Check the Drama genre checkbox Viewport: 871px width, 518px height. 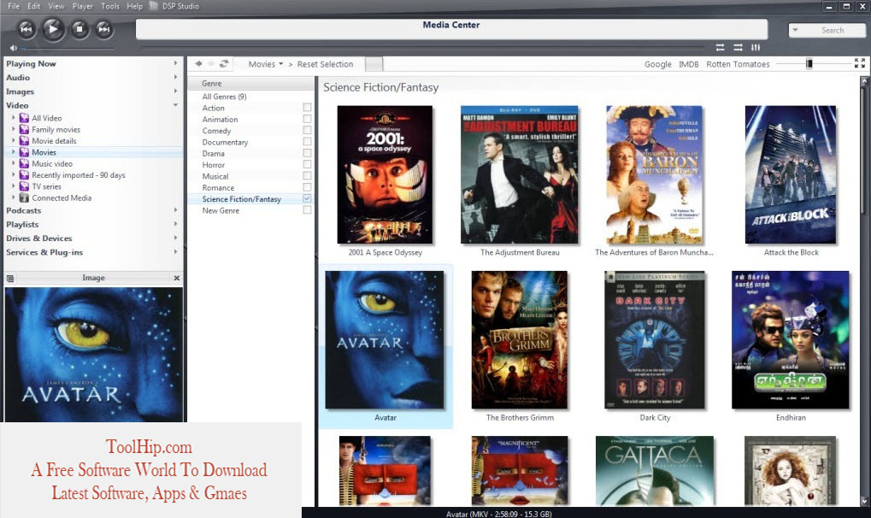pyautogui.click(x=307, y=153)
